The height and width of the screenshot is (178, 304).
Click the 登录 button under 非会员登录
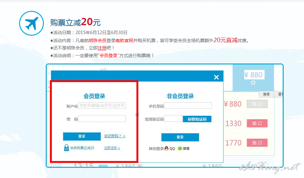[180, 137]
